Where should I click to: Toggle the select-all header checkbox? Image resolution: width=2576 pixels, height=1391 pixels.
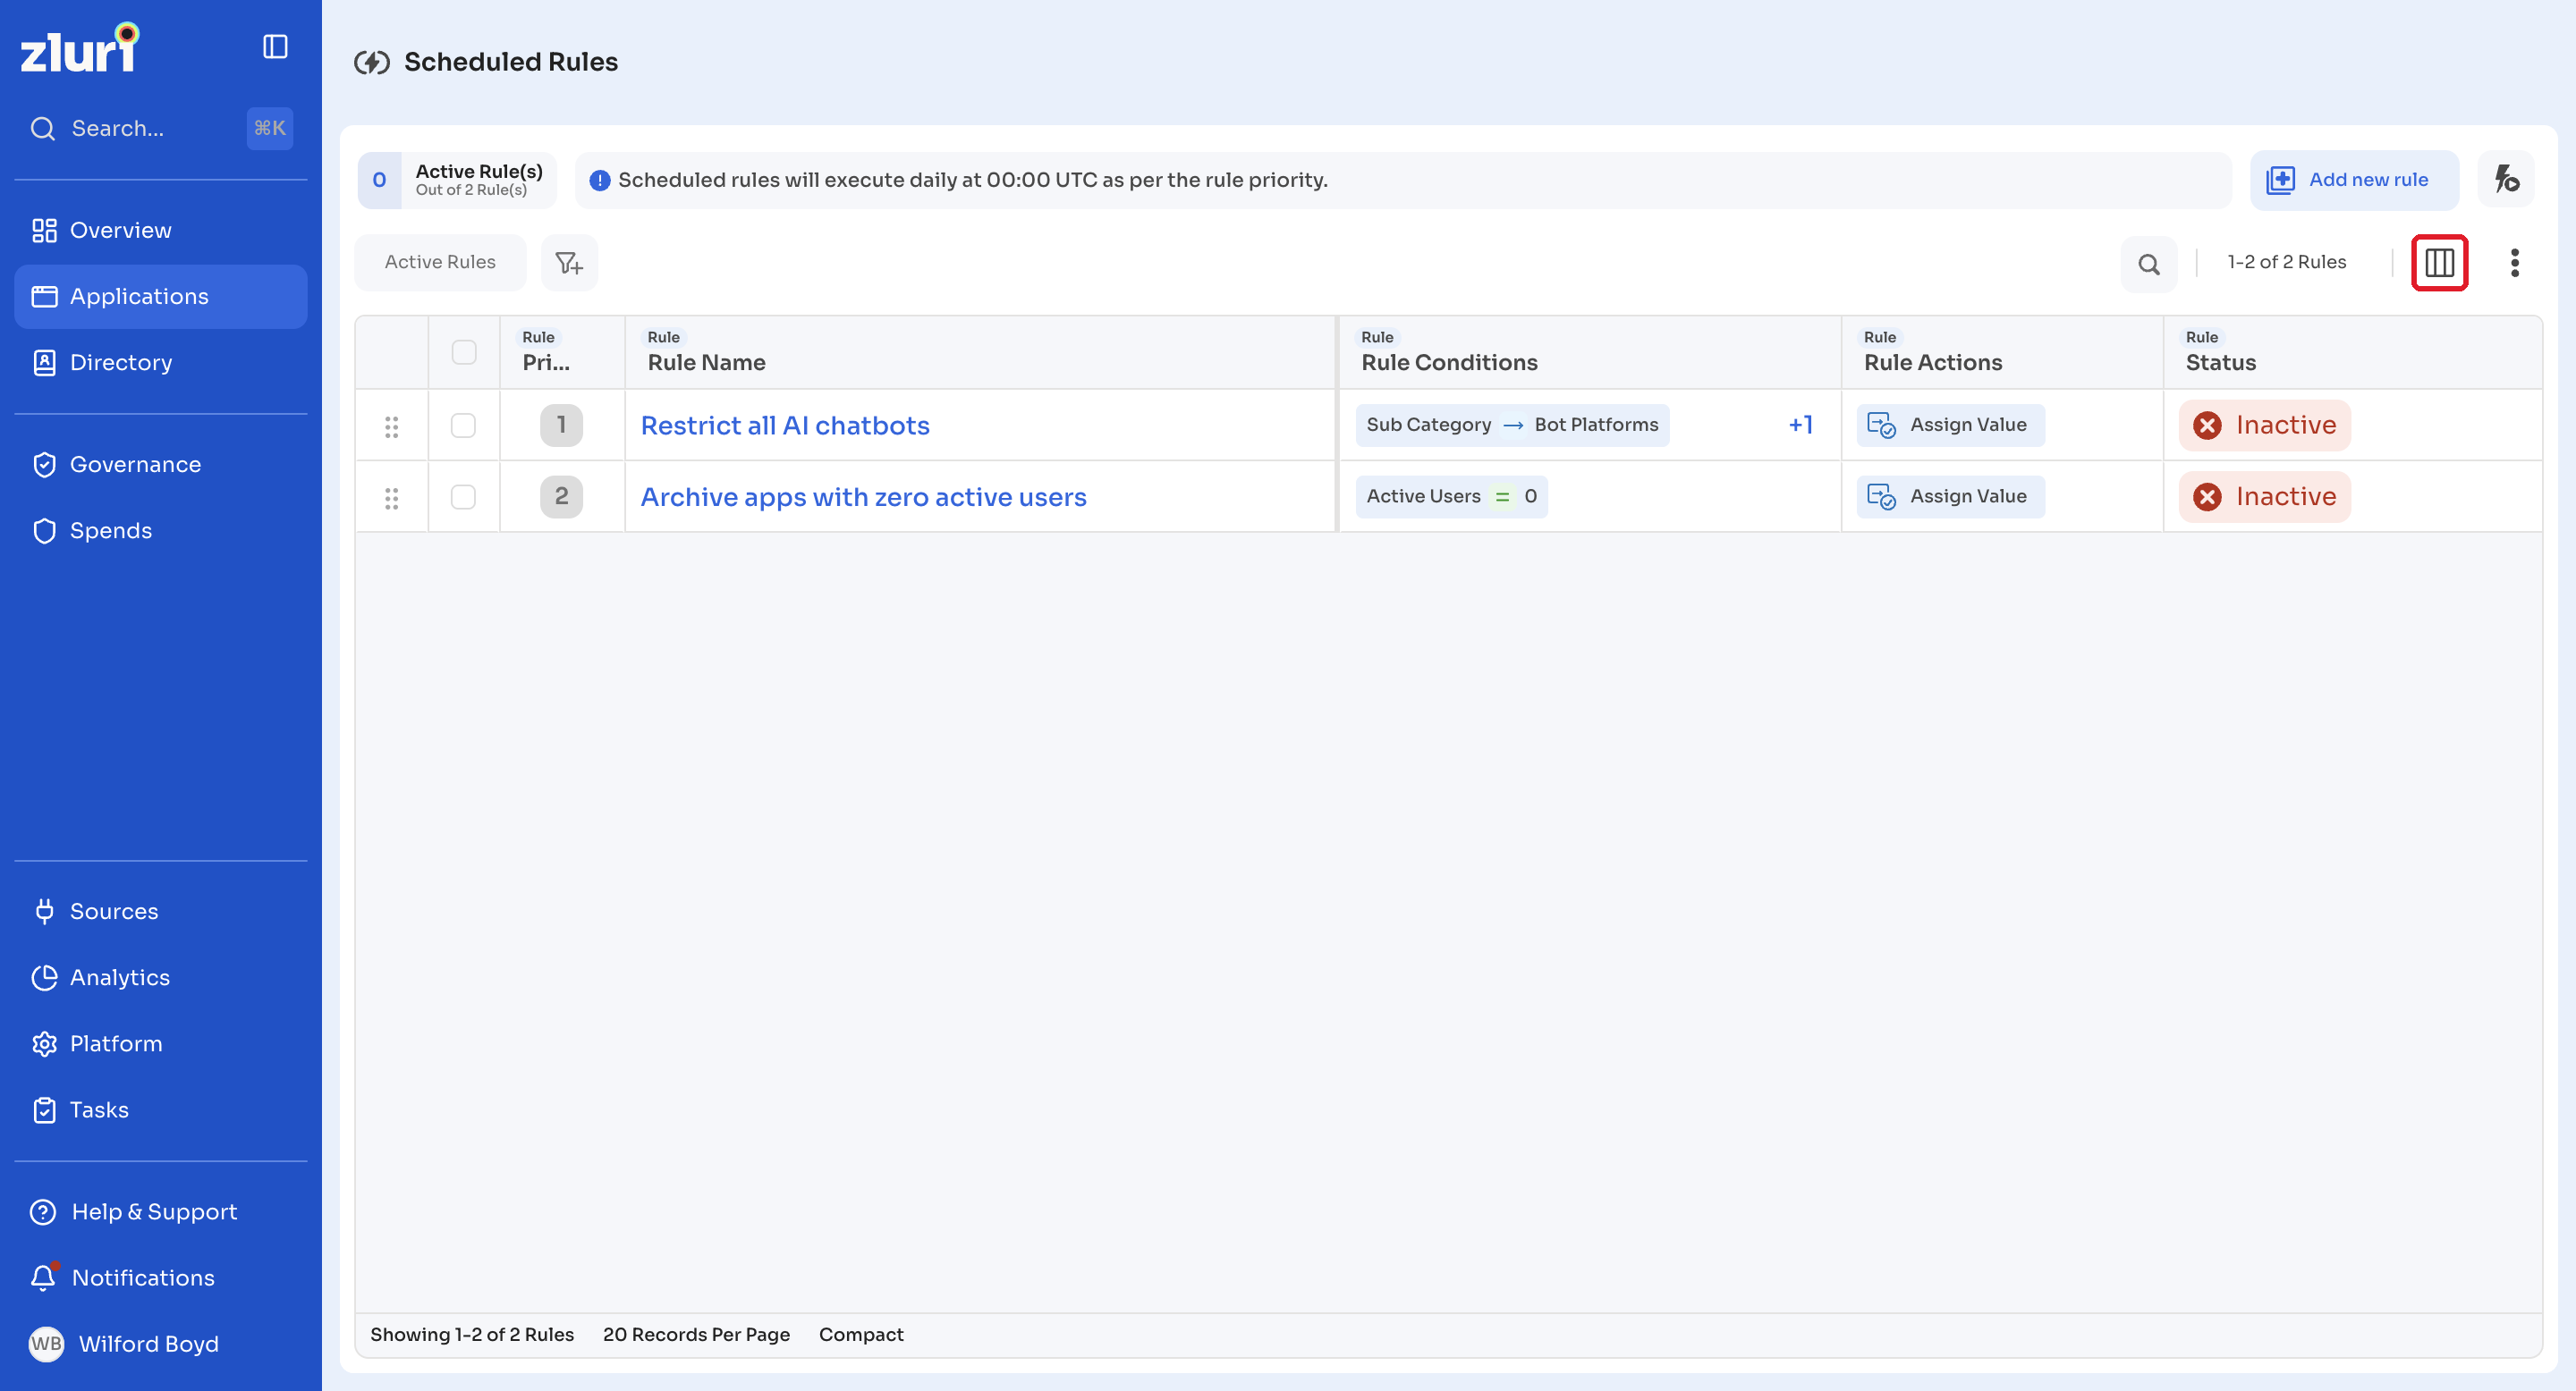[464, 353]
